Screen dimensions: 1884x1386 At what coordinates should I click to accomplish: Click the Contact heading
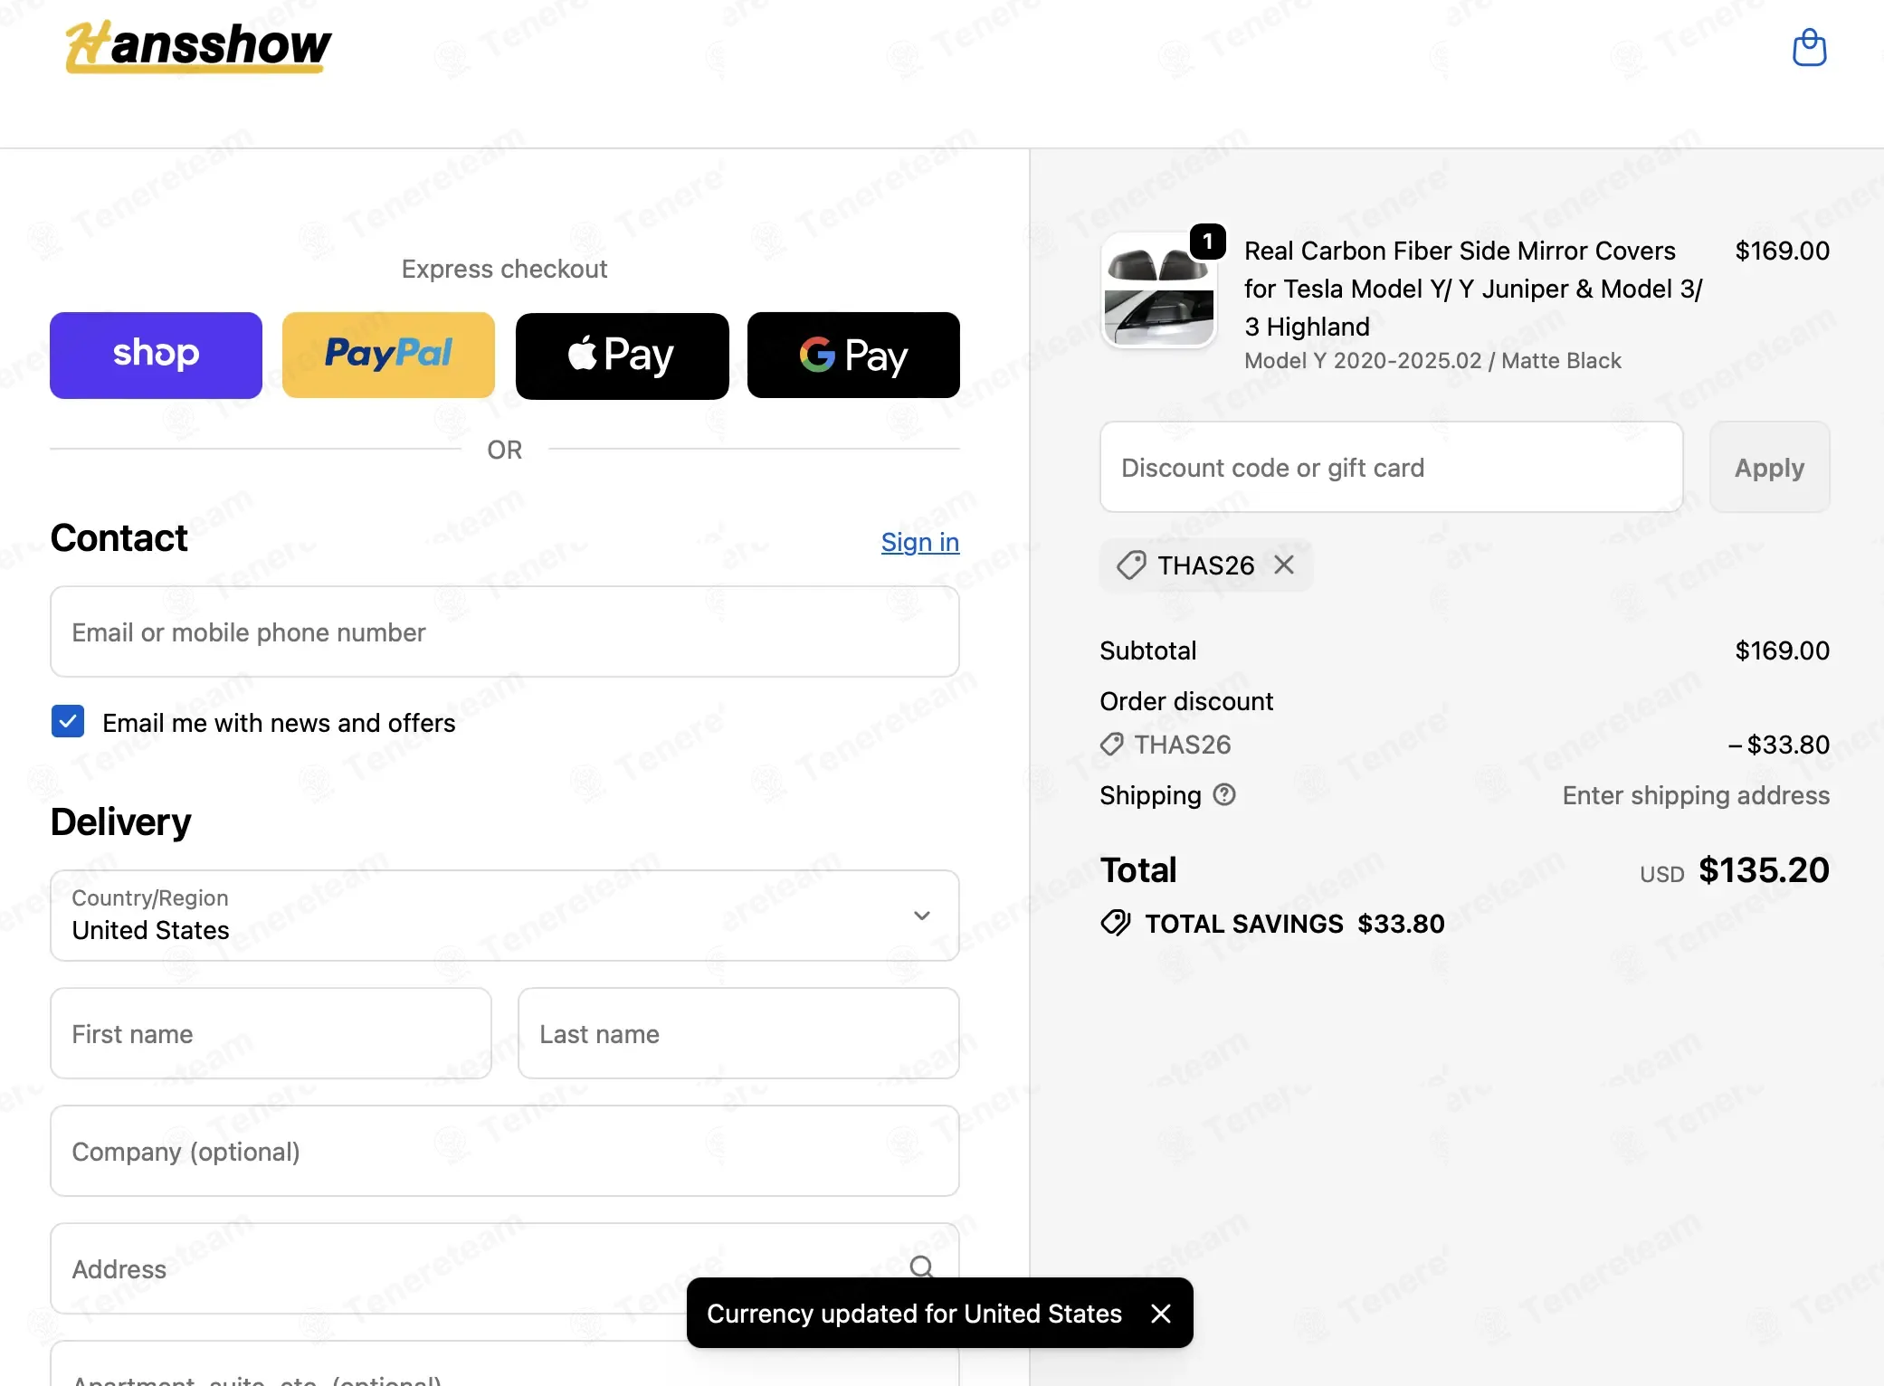pyautogui.click(x=119, y=537)
